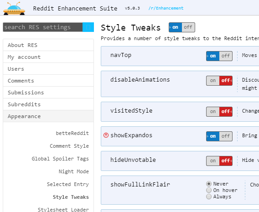
Task: Collapse the Appearance category in sidebar
Action: point(48,116)
